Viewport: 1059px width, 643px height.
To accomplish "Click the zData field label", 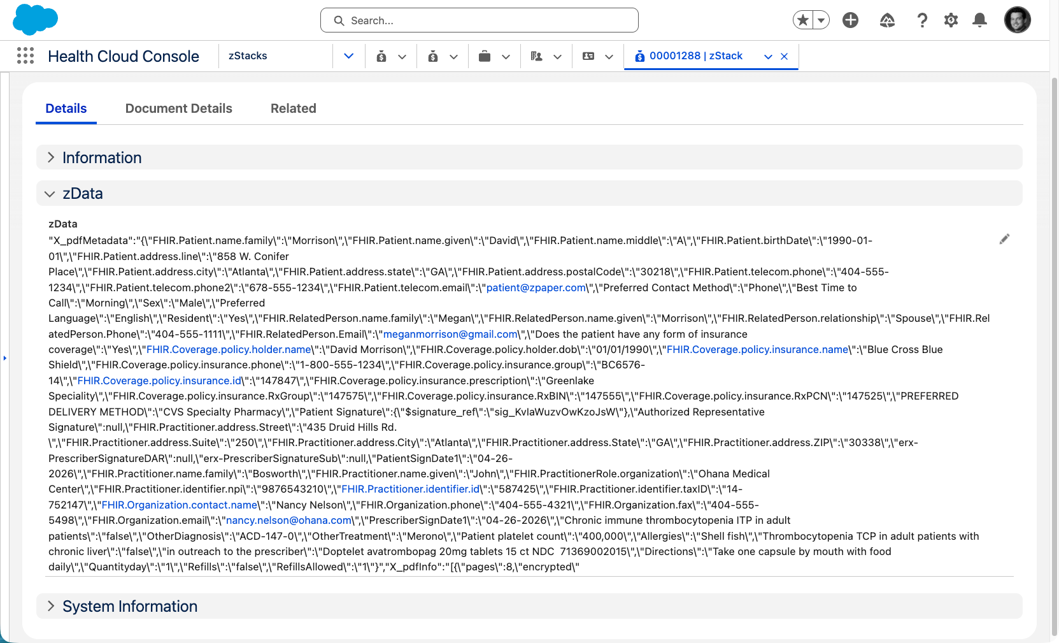I will (x=63, y=224).
